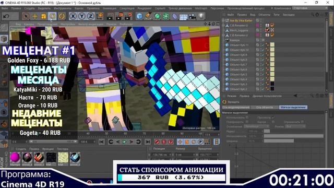Switch to Ось объекта tab
Image resolution: width=334 pixels, height=188 pixels.
tap(265, 107)
